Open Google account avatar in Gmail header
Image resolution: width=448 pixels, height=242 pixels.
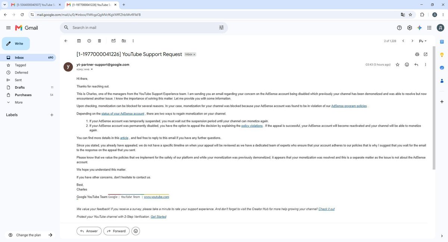tap(441, 28)
